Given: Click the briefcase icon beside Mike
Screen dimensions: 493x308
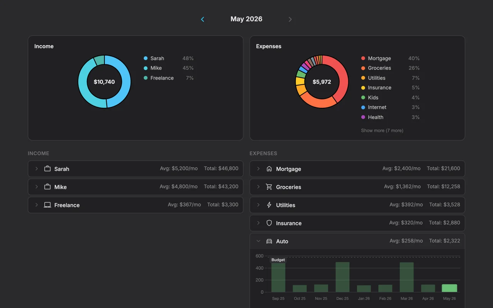Looking at the screenshot, I should [x=47, y=187].
